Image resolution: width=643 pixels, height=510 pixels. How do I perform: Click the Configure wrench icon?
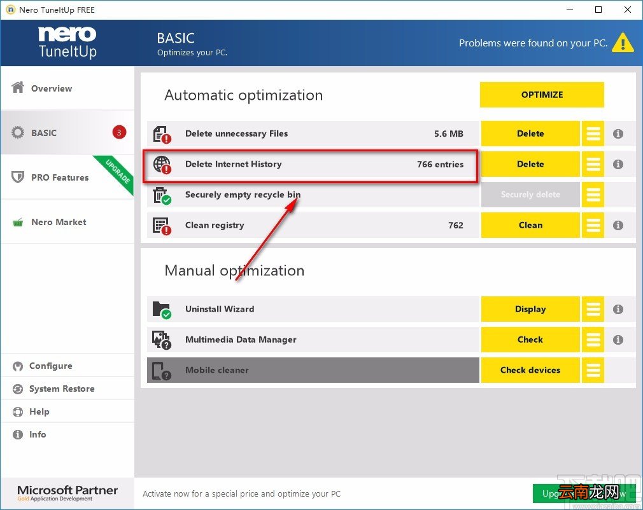pos(18,366)
